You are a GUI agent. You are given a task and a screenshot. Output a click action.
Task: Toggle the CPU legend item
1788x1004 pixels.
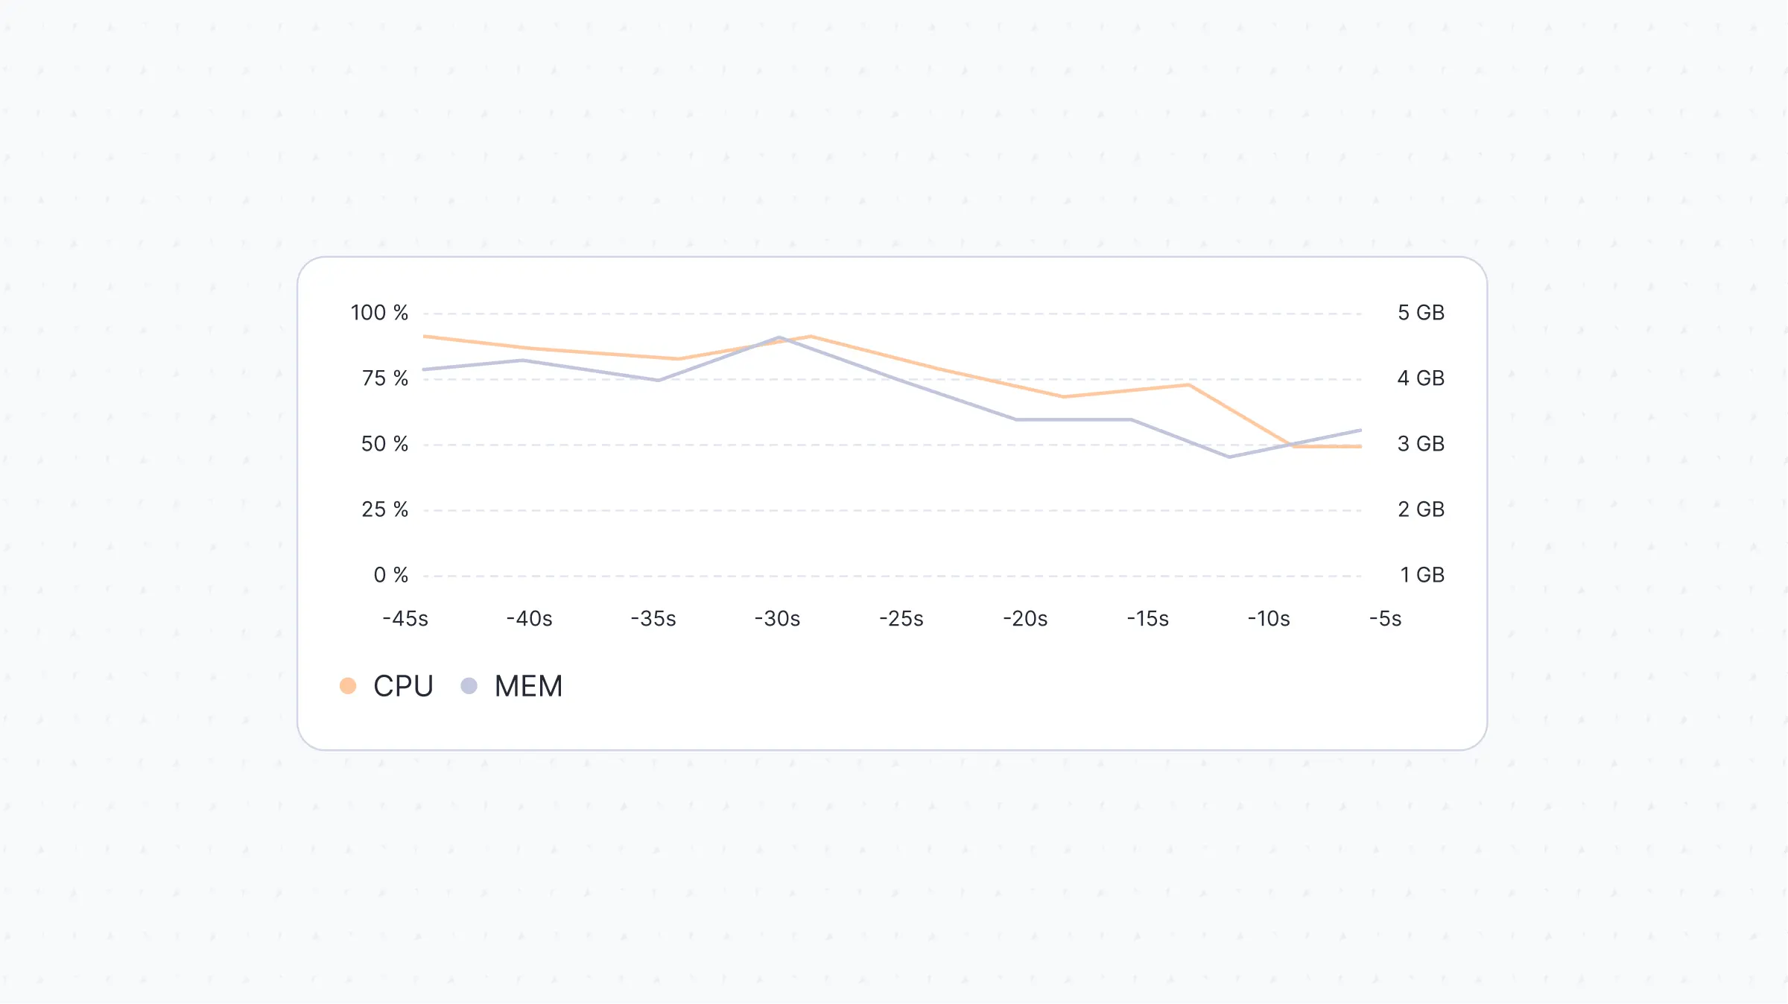(402, 686)
